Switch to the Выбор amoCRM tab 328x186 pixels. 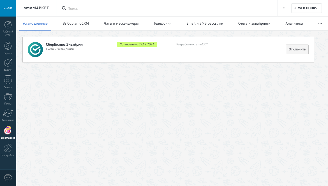coord(76,24)
